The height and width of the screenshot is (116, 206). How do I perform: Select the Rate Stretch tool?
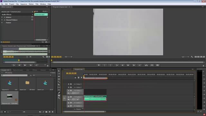click(59, 82)
